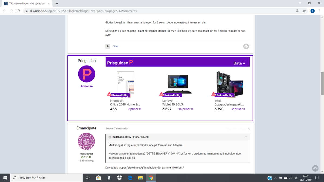This screenshot has width=324, height=182.
Task: Launch Microsoft Store from the taskbar
Action: click(98, 178)
